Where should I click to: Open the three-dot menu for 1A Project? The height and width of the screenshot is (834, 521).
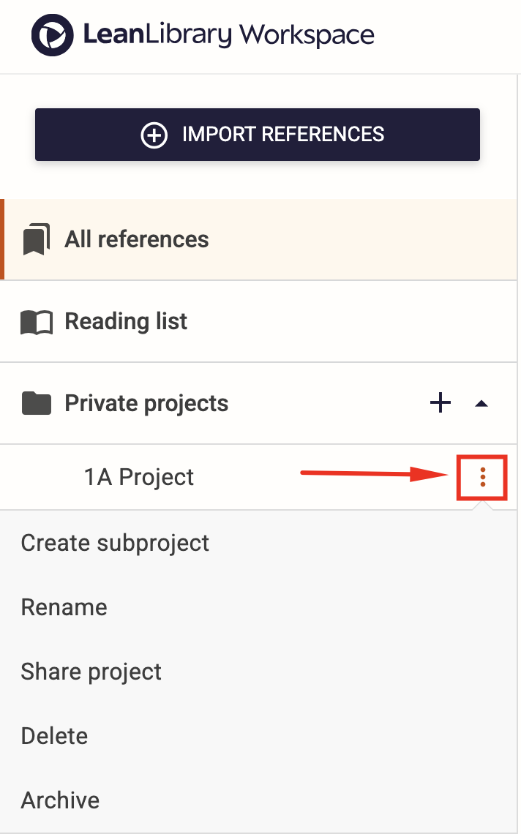pos(482,477)
